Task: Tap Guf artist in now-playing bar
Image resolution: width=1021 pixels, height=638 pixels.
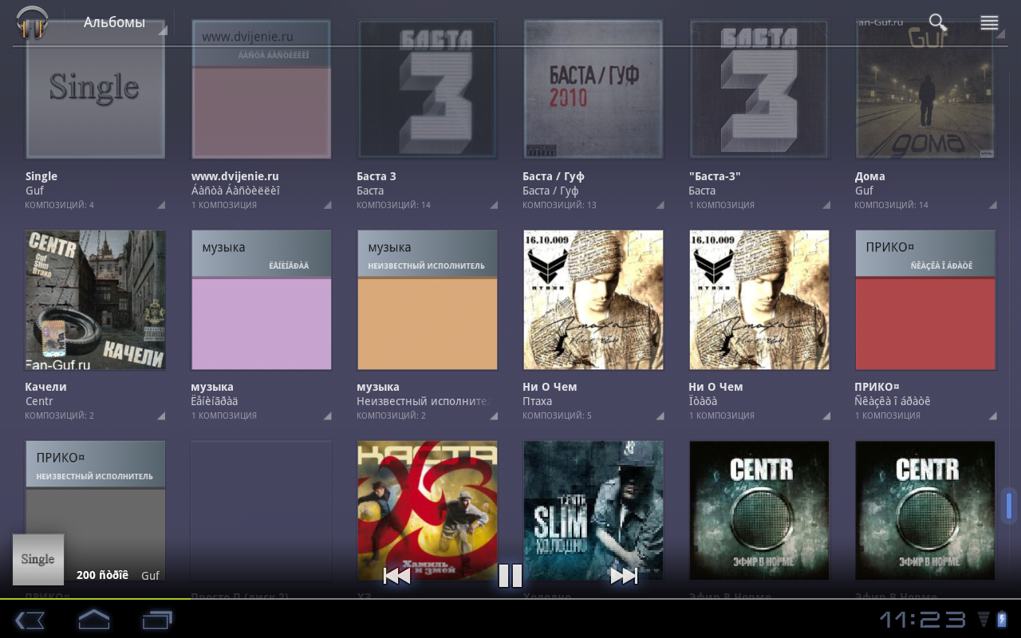Action: coord(150,576)
